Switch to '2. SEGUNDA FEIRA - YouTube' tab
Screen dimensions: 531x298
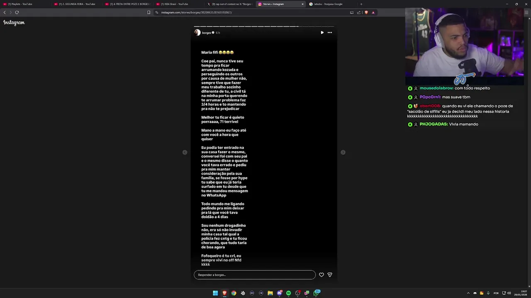point(76,4)
